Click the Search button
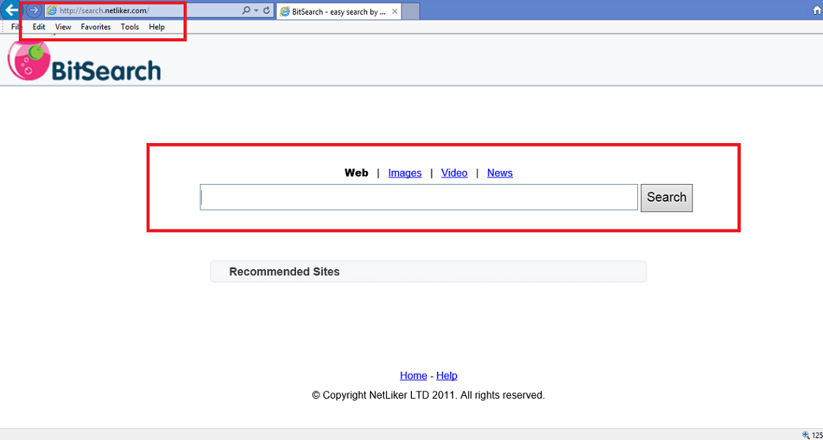 point(667,198)
